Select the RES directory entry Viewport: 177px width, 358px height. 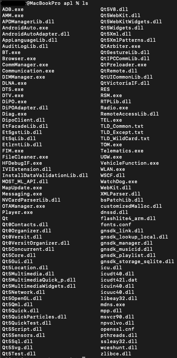point(105,89)
